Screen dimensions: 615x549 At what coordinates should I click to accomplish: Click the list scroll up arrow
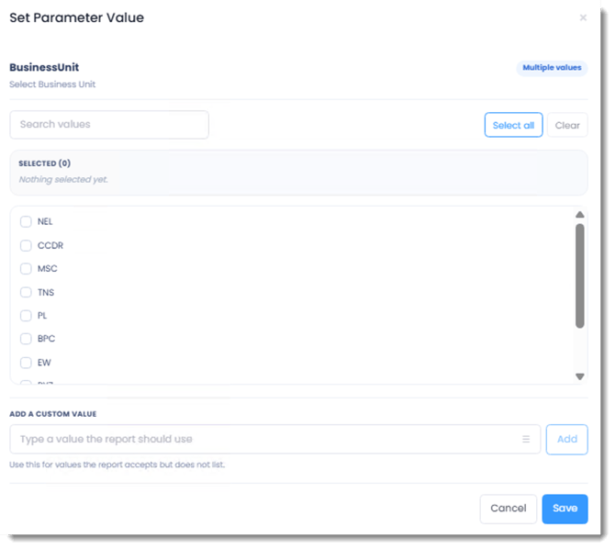[x=580, y=215]
